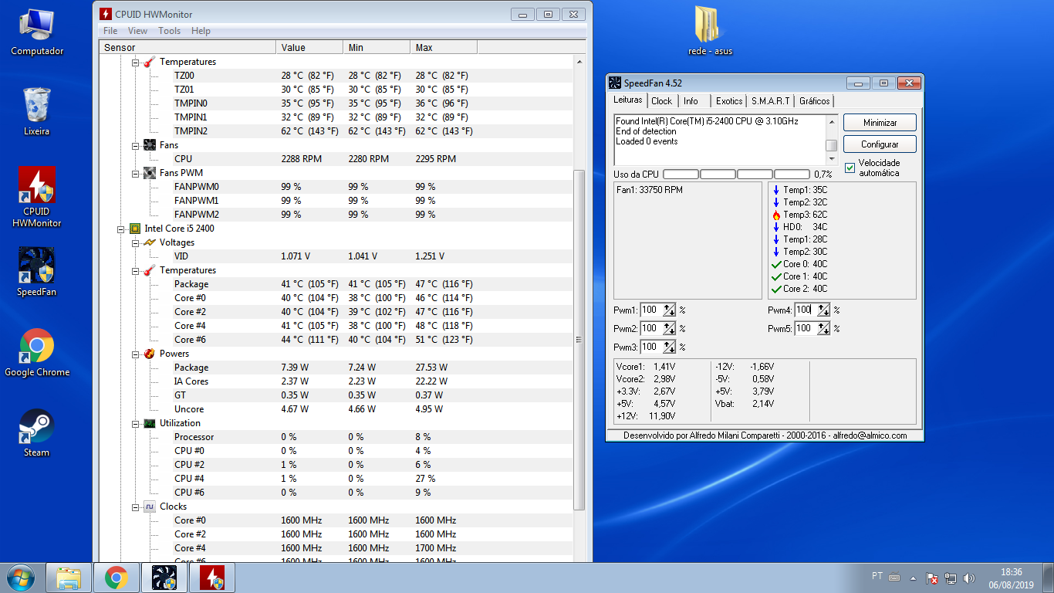The height and width of the screenshot is (593, 1054).
Task: Click the down arrow of SpeedFan's log scrollbar
Action: pyautogui.click(x=831, y=158)
